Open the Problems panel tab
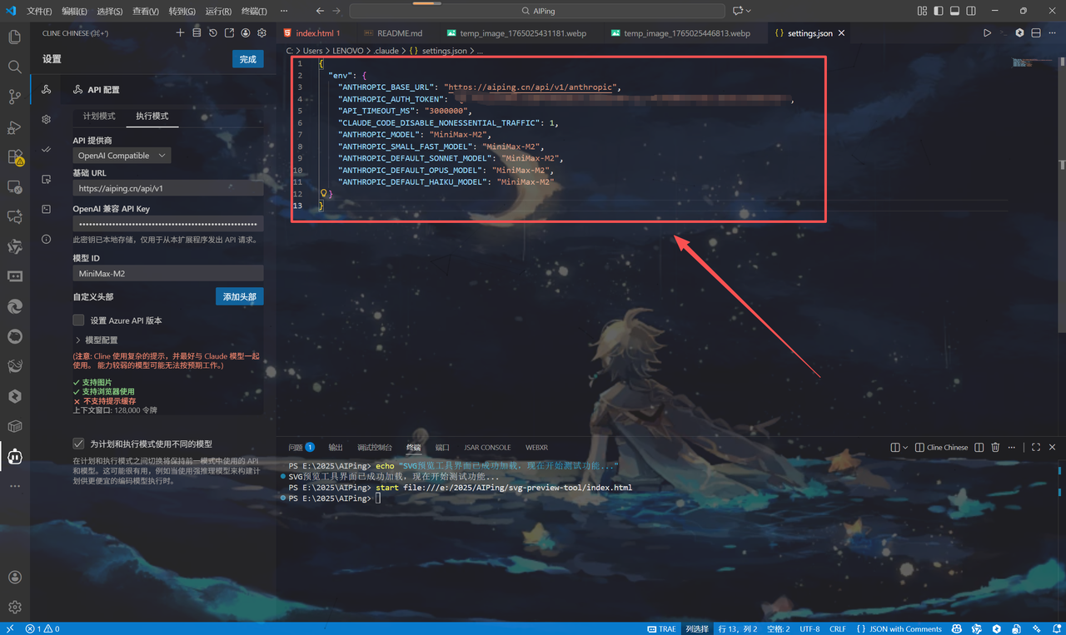This screenshot has width=1066, height=635. point(301,447)
